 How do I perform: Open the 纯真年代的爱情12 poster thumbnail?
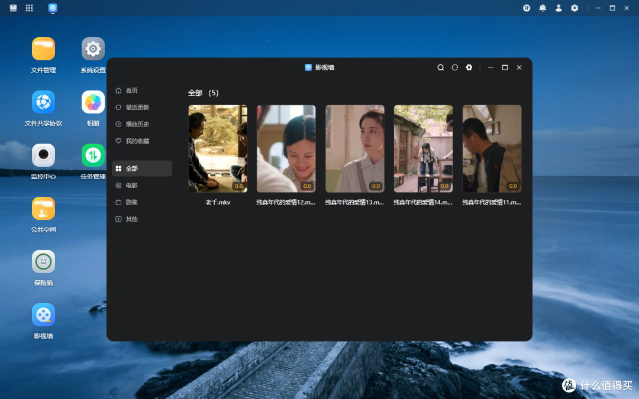[286, 148]
